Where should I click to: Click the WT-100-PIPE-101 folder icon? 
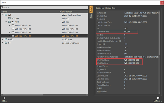(x=13, y=36)
